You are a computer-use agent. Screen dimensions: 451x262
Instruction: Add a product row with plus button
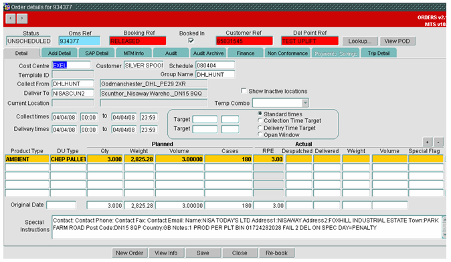coord(428,142)
